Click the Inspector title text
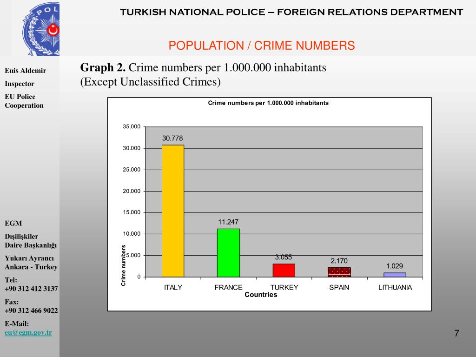 (x=20, y=84)
